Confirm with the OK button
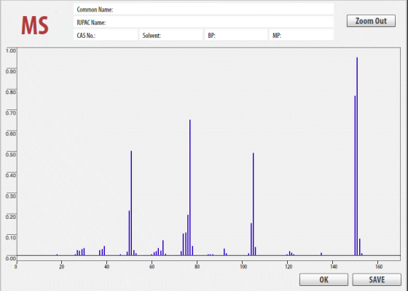Image resolution: width=408 pixels, height=291 pixels. pyautogui.click(x=323, y=279)
